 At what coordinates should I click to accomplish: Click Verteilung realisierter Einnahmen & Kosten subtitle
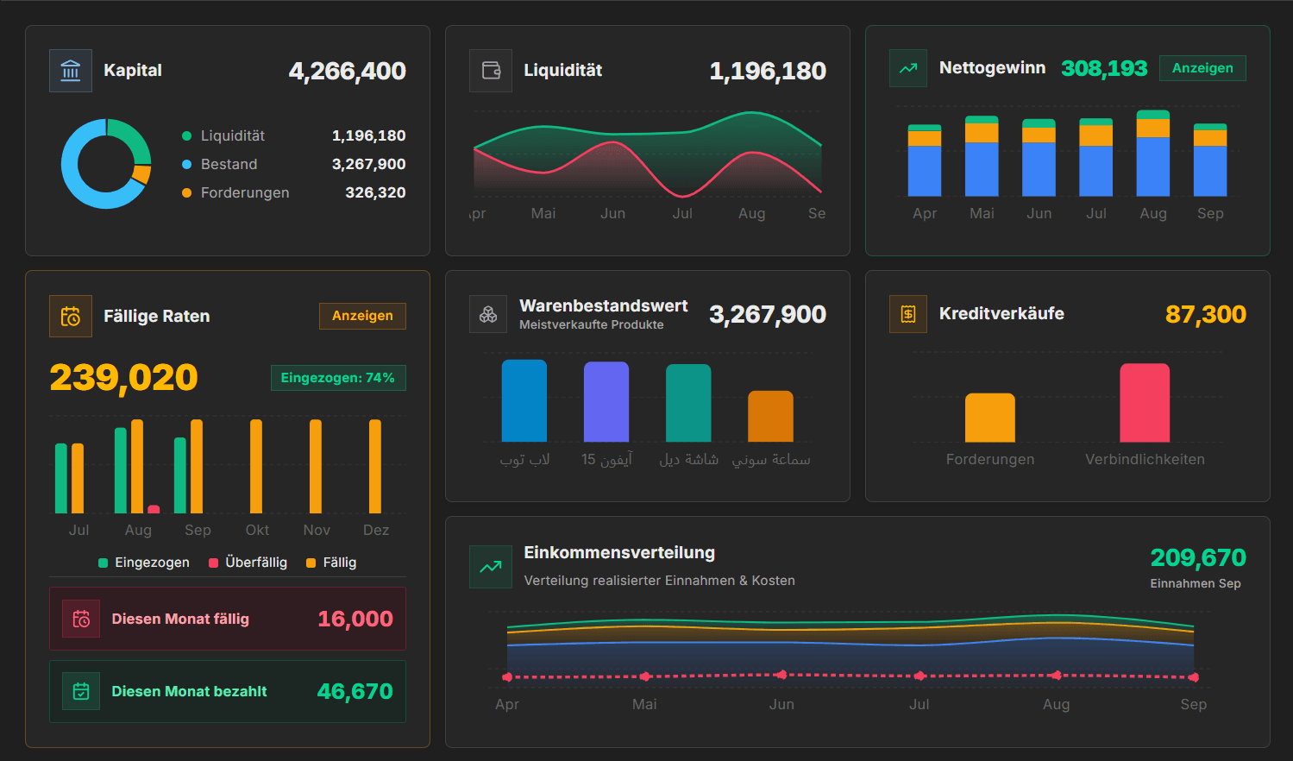(x=660, y=581)
